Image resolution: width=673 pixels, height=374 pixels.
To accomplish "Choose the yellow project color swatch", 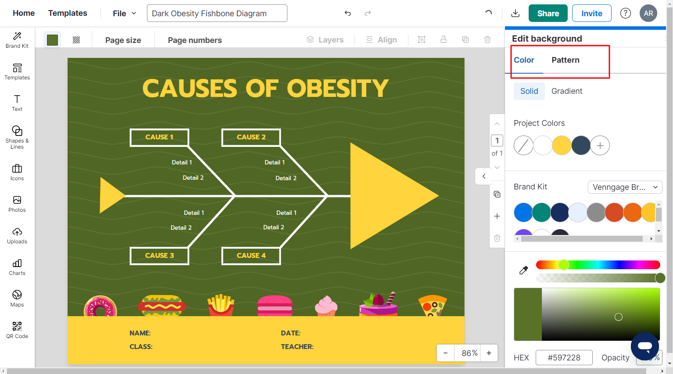I will click(x=561, y=146).
